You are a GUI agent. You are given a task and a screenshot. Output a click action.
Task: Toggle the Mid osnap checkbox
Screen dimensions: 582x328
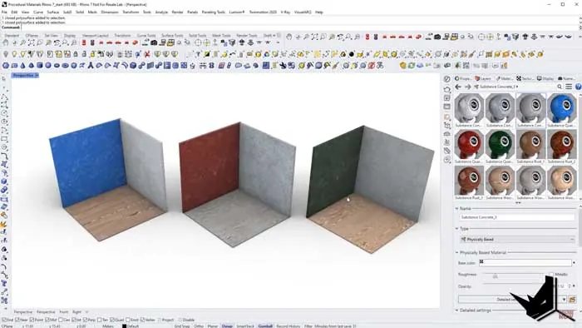(47, 320)
